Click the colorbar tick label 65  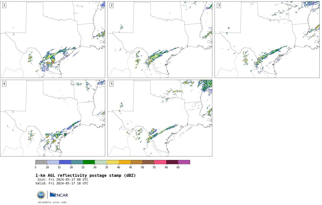click(178, 167)
